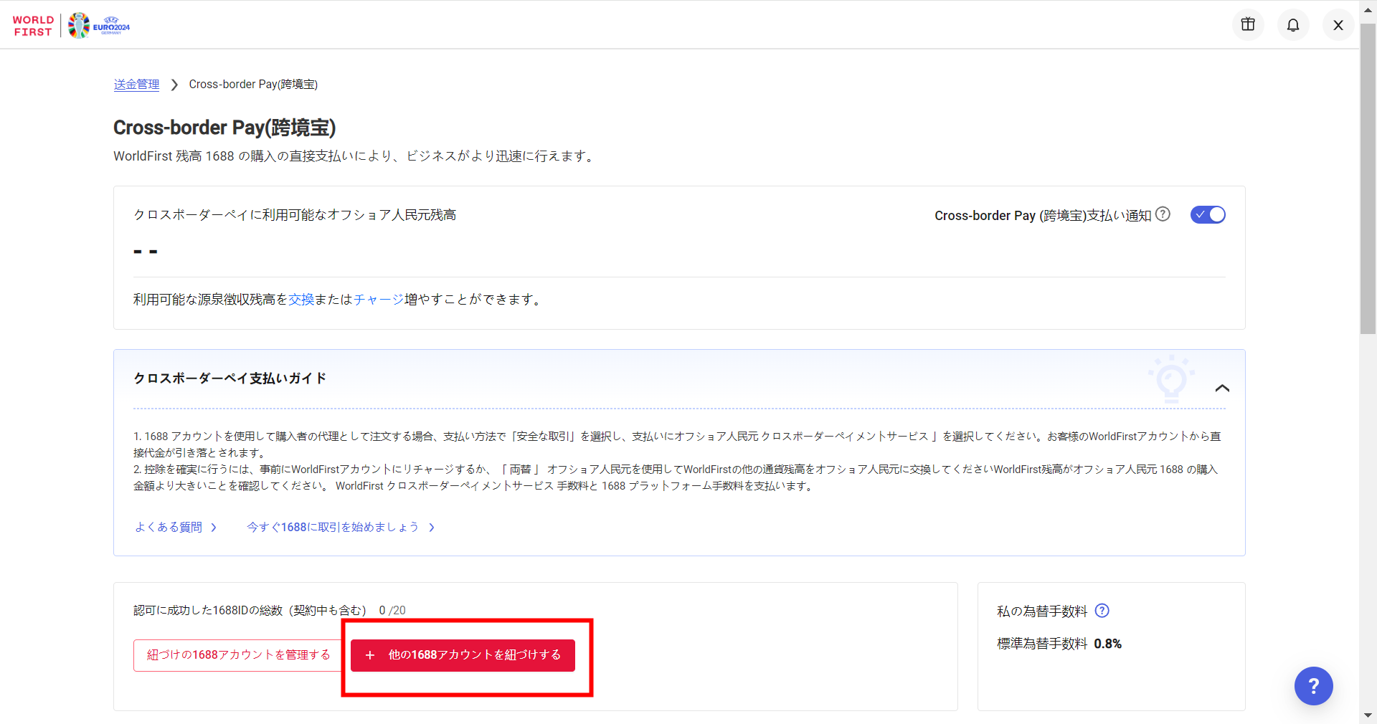Click the breadcrumb chevron after 送金管理
Screen dimensions: 1377x724
[174, 85]
